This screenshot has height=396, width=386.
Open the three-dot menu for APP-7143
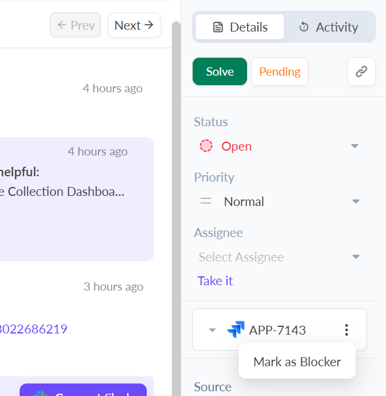click(x=346, y=329)
